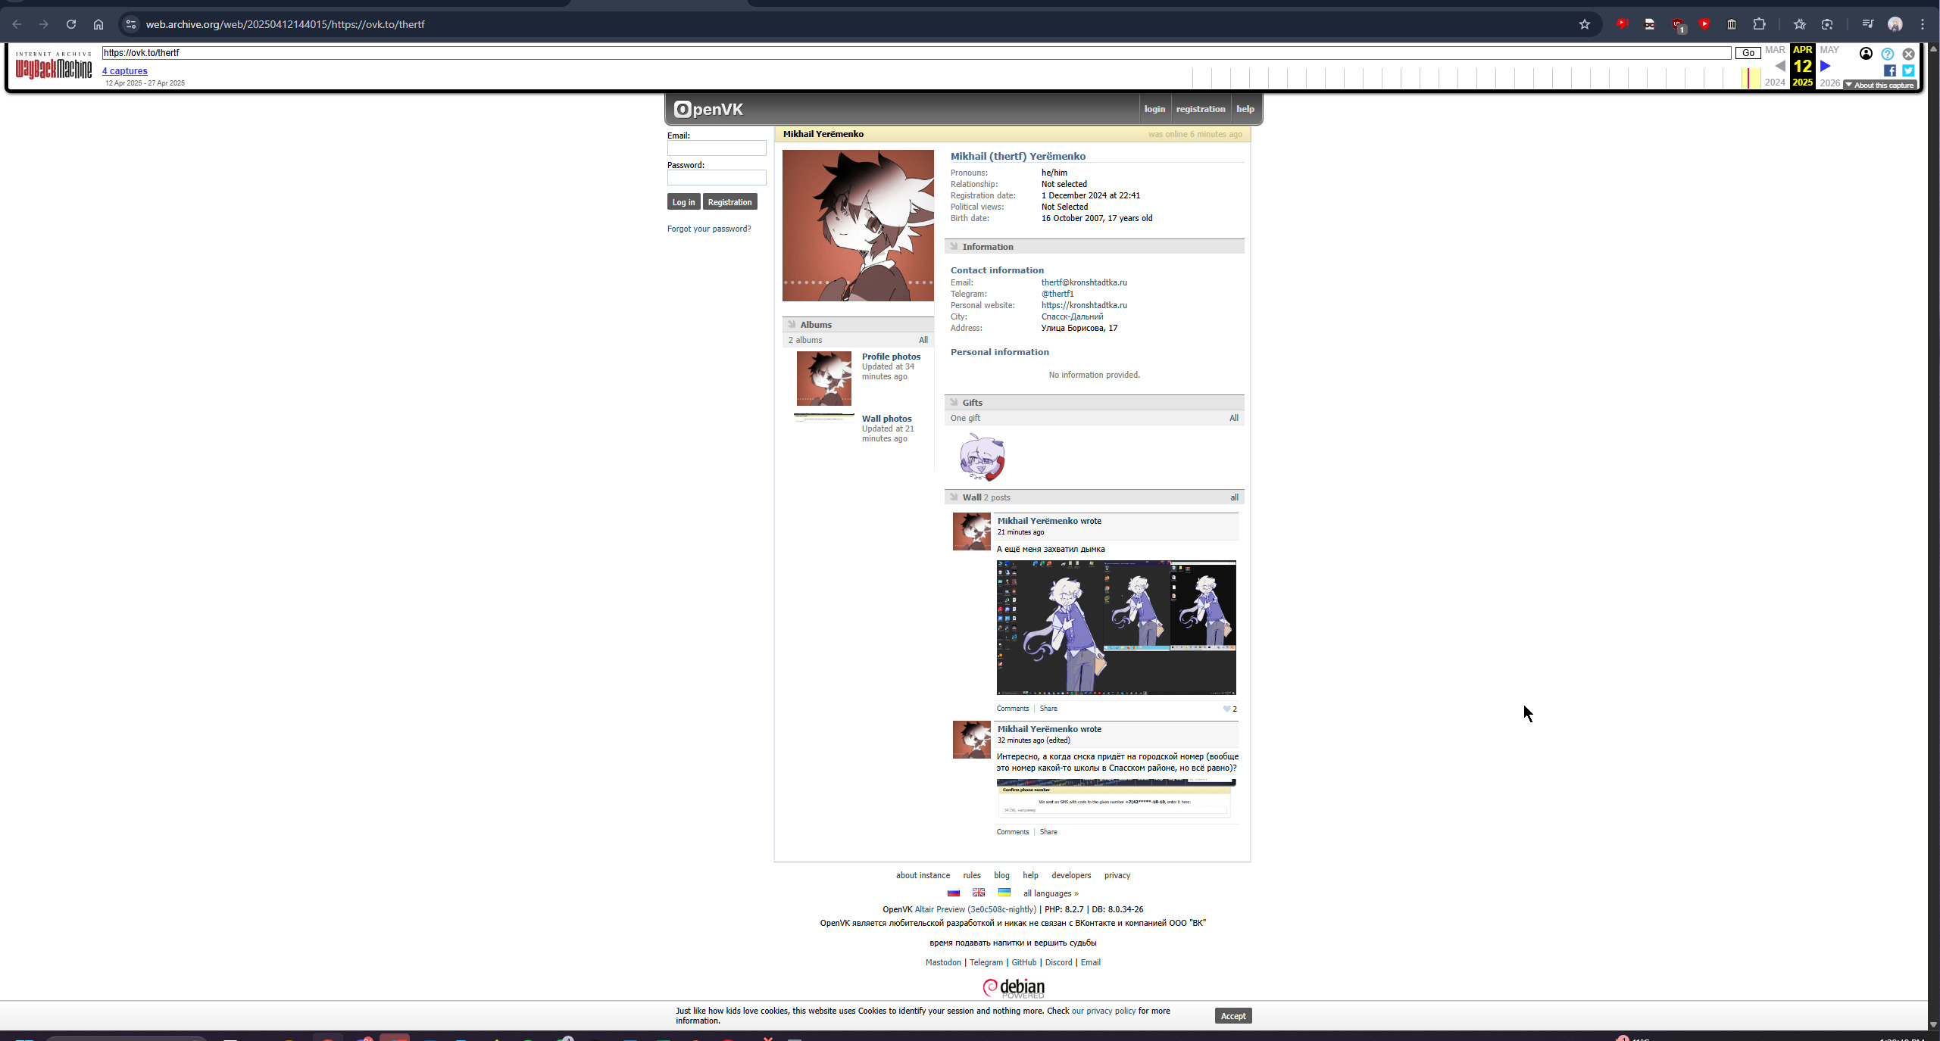Expand the About this capture dropdown

pos(1879,85)
